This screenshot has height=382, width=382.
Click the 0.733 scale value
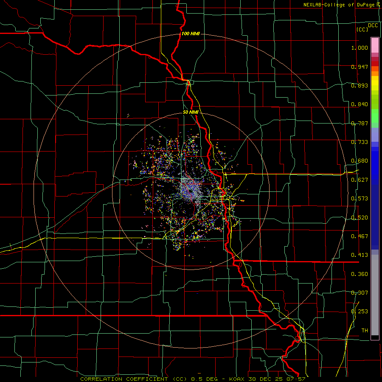pyautogui.click(x=360, y=142)
